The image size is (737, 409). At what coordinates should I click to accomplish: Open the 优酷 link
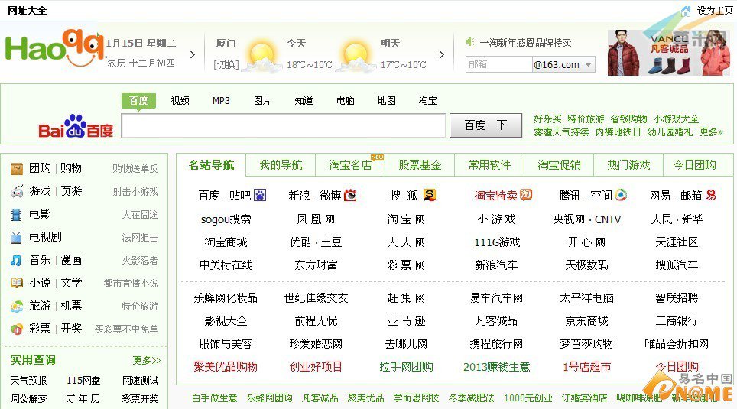click(x=300, y=242)
